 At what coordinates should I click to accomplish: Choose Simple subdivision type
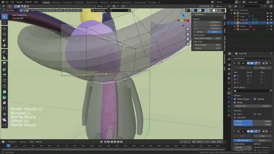coord(262,140)
